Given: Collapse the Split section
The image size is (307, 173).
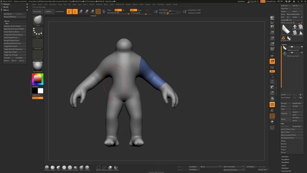Looking at the screenshot, I should (283, 124).
